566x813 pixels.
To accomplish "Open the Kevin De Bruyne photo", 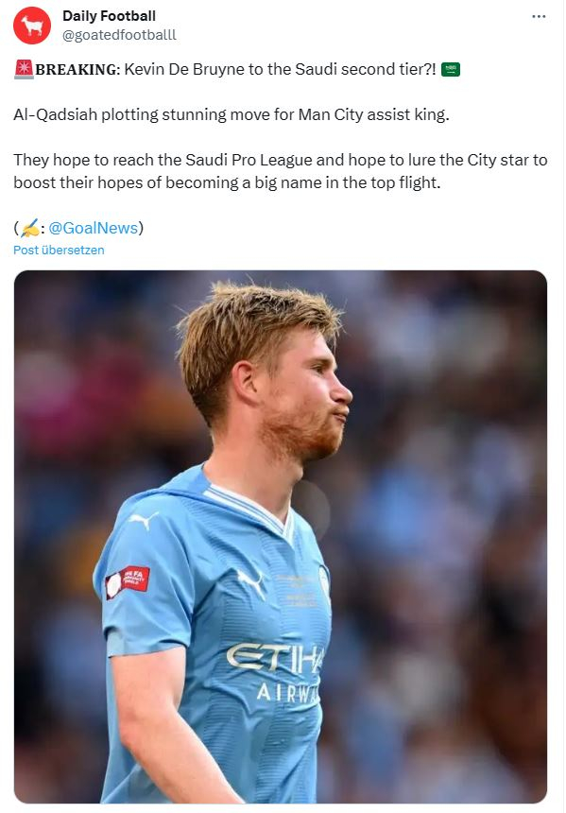I will pyautogui.click(x=281, y=537).
